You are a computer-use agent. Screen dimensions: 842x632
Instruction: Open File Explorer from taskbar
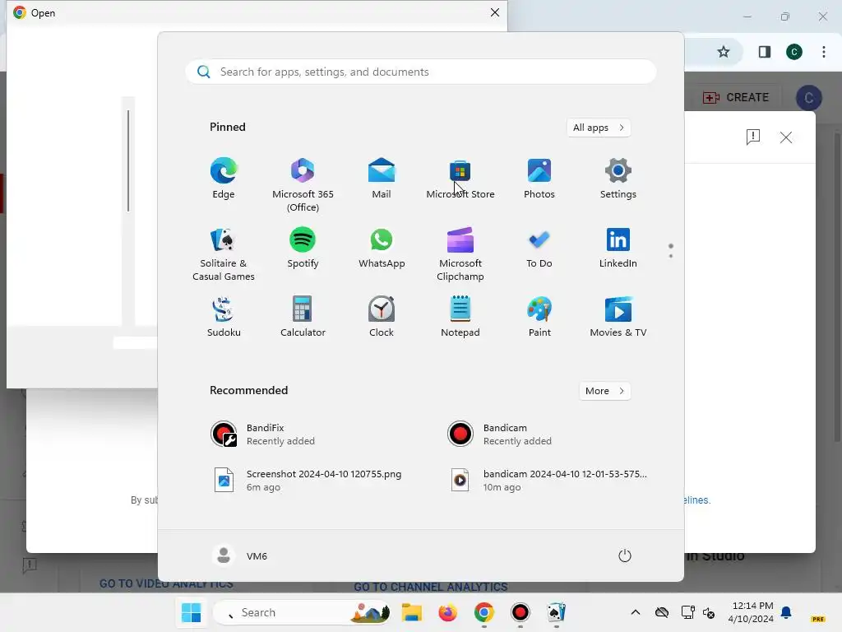click(x=412, y=612)
